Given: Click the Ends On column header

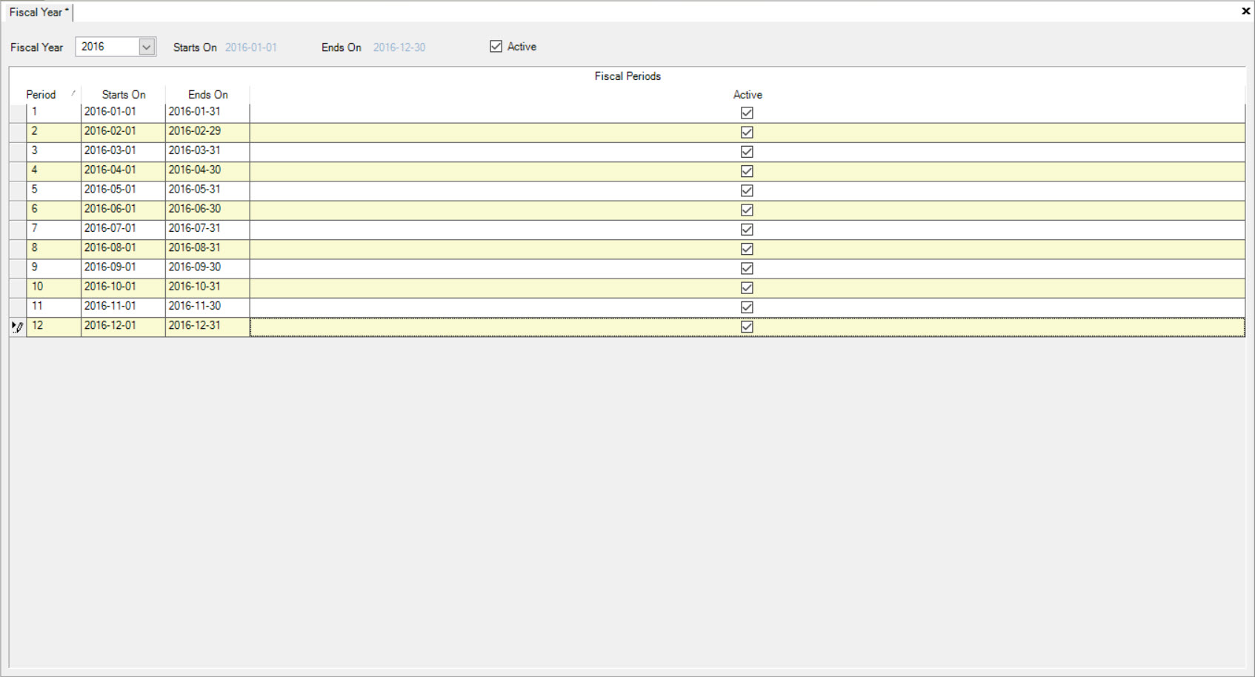Looking at the screenshot, I should 208,95.
